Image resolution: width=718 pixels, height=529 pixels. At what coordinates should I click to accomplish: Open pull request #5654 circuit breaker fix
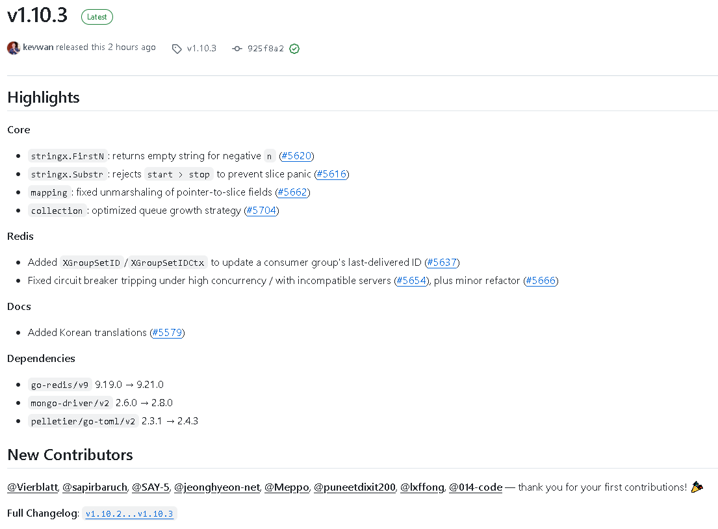[411, 281]
